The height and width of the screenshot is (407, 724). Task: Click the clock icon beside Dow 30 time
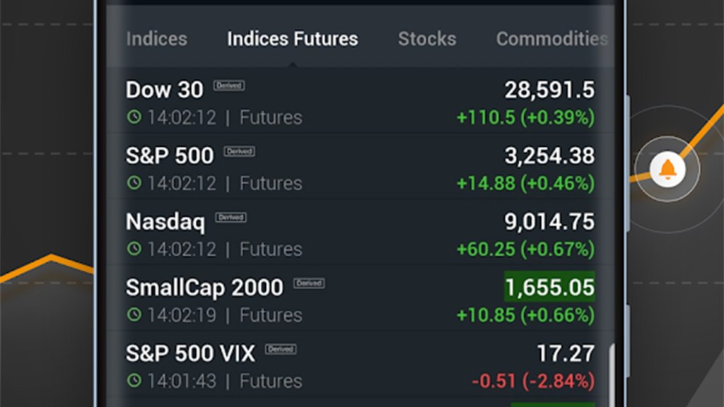pos(134,117)
